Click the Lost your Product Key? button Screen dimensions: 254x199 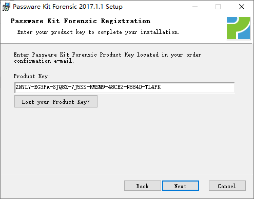(56, 101)
